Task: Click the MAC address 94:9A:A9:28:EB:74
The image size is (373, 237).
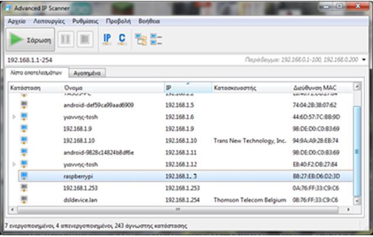Action: [x=316, y=140]
